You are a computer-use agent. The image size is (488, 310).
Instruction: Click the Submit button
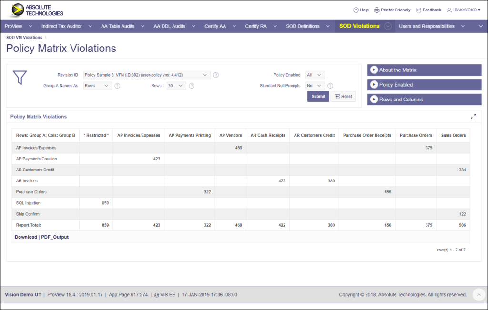tap(318, 96)
